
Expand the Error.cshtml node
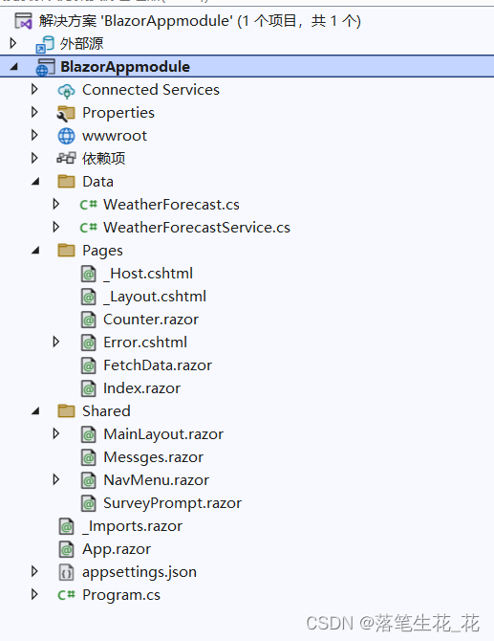tap(56, 342)
